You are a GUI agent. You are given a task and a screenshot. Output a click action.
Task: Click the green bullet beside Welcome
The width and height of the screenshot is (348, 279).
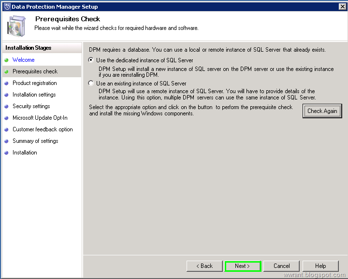tap(6, 60)
